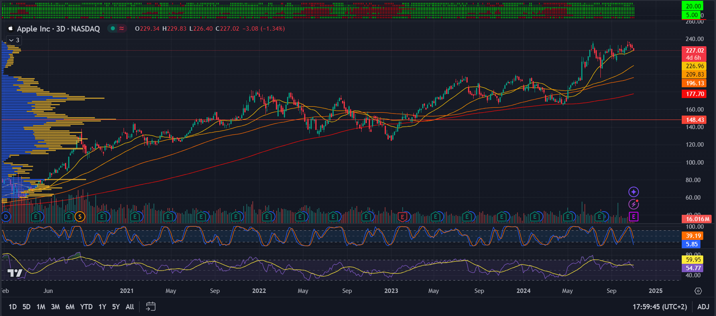Viewport: 716px width, 316px height.
Task: Click the open value O229.34
Action: coord(147,29)
